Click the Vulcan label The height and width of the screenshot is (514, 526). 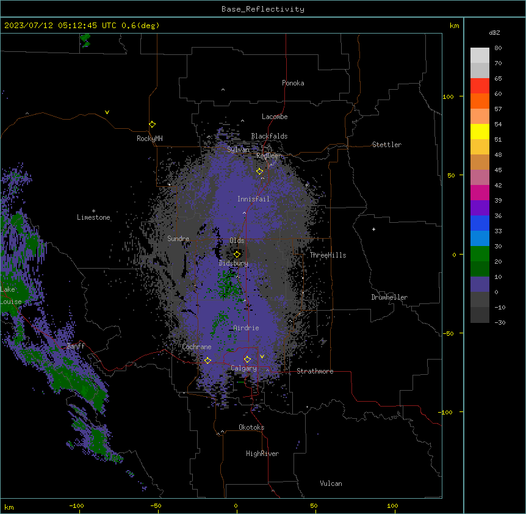click(x=331, y=483)
